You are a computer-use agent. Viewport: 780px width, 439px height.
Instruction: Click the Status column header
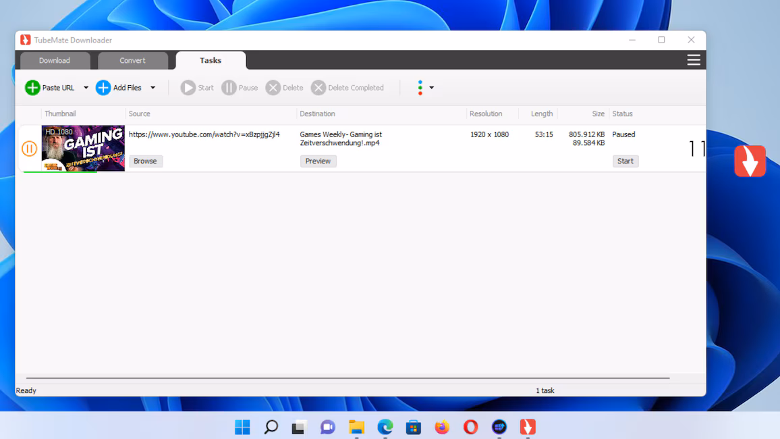[x=622, y=114]
